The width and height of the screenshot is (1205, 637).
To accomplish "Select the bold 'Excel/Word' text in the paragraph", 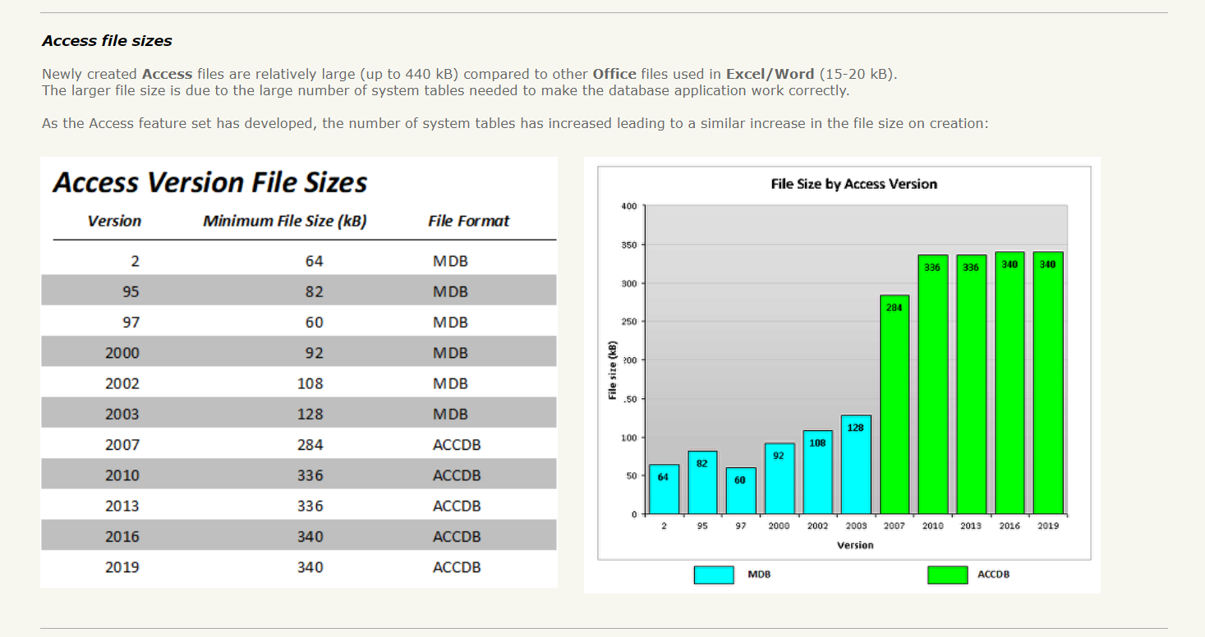I will pyautogui.click(x=770, y=74).
